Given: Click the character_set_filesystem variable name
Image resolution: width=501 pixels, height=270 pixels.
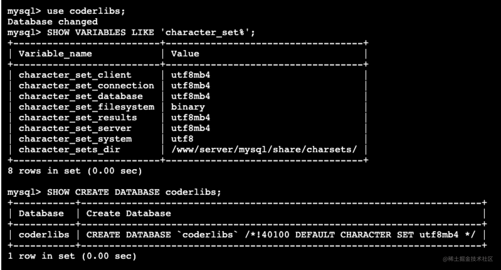Looking at the screenshot, I should pos(86,107).
